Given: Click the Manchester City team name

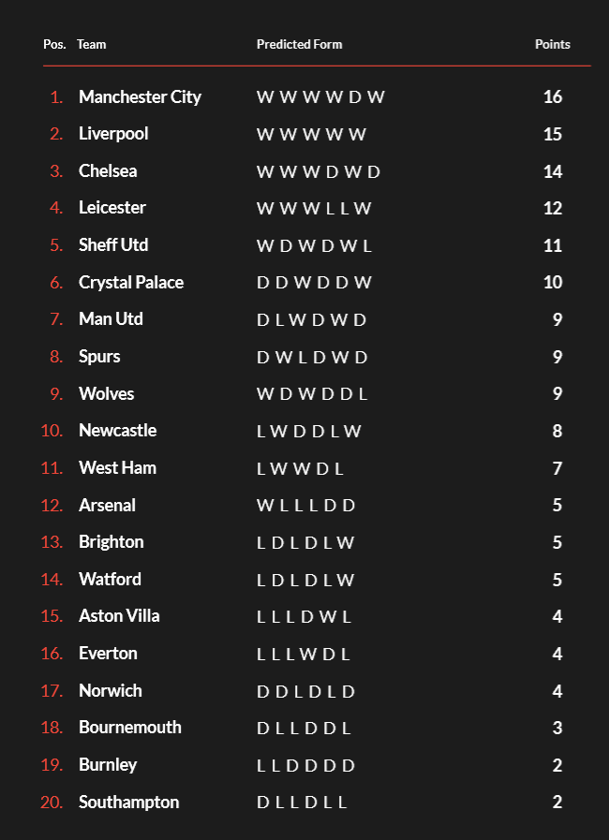Looking at the screenshot, I should point(140,97).
